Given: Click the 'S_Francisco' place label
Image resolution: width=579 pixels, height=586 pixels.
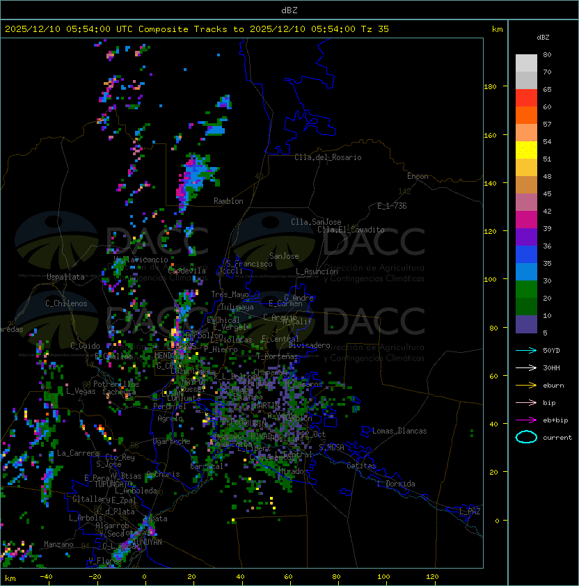Looking at the screenshot, I should [x=249, y=264].
